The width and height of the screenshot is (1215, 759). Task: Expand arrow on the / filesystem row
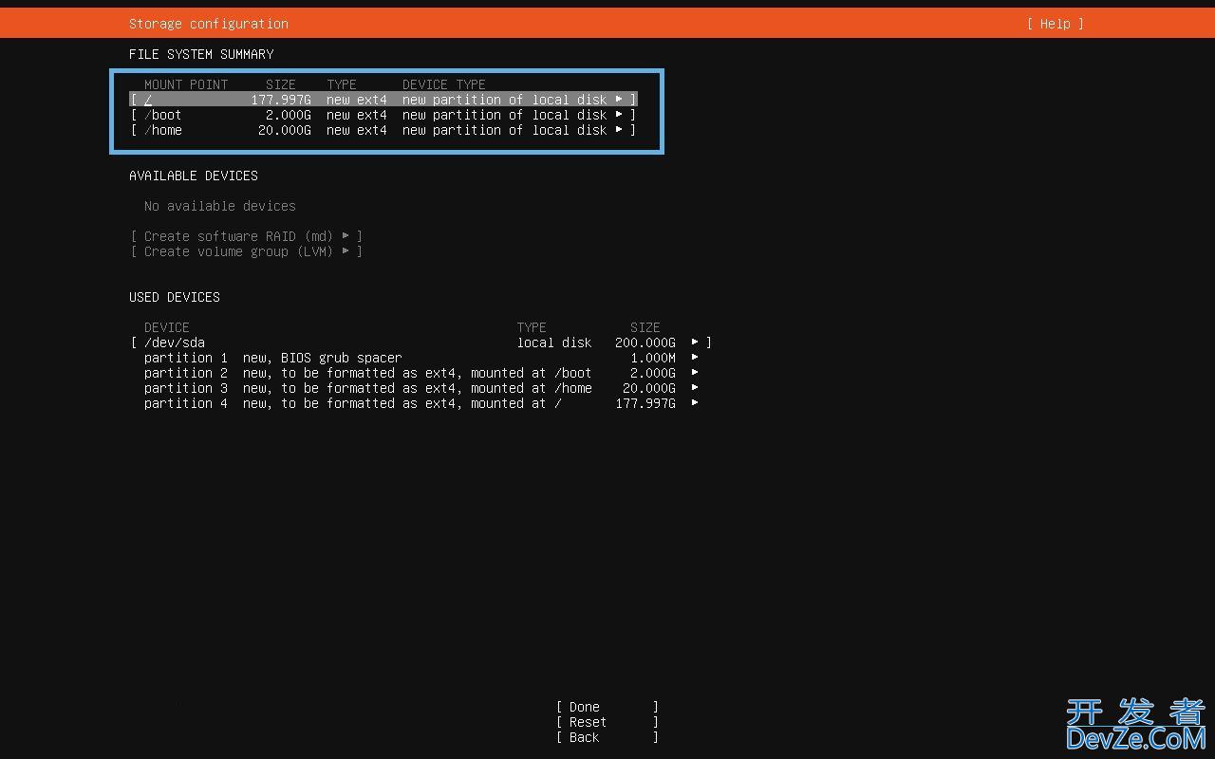[619, 100]
